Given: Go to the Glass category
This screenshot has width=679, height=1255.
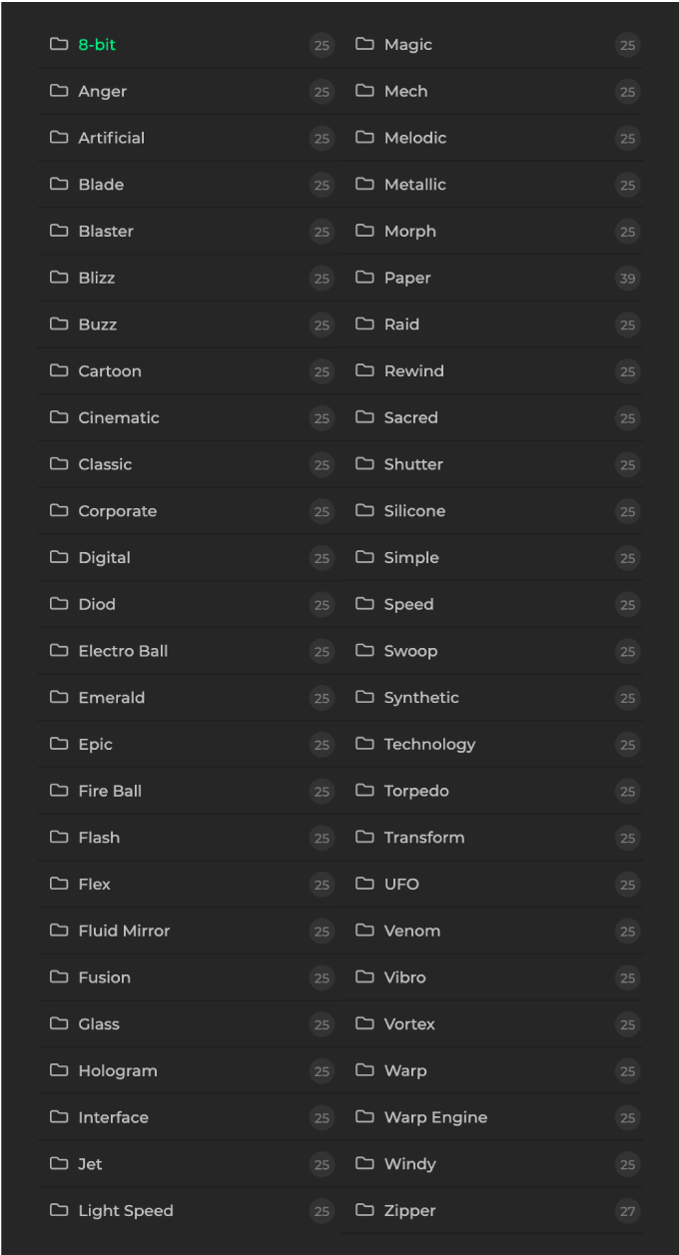Looking at the screenshot, I should pyautogui.click(x=99, y=1024).
